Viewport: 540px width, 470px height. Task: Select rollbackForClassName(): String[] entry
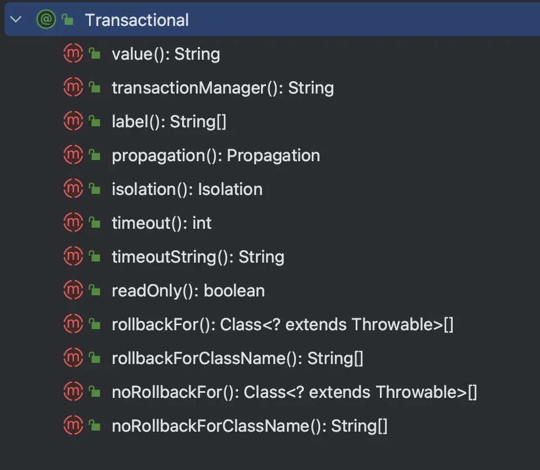coord(238,358)
